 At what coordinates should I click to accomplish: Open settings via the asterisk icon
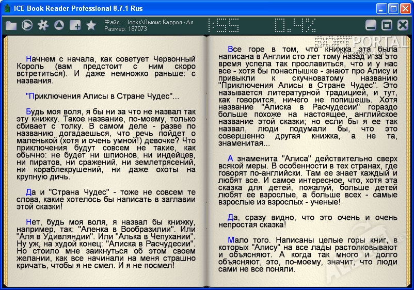click(x=43, y=25)
